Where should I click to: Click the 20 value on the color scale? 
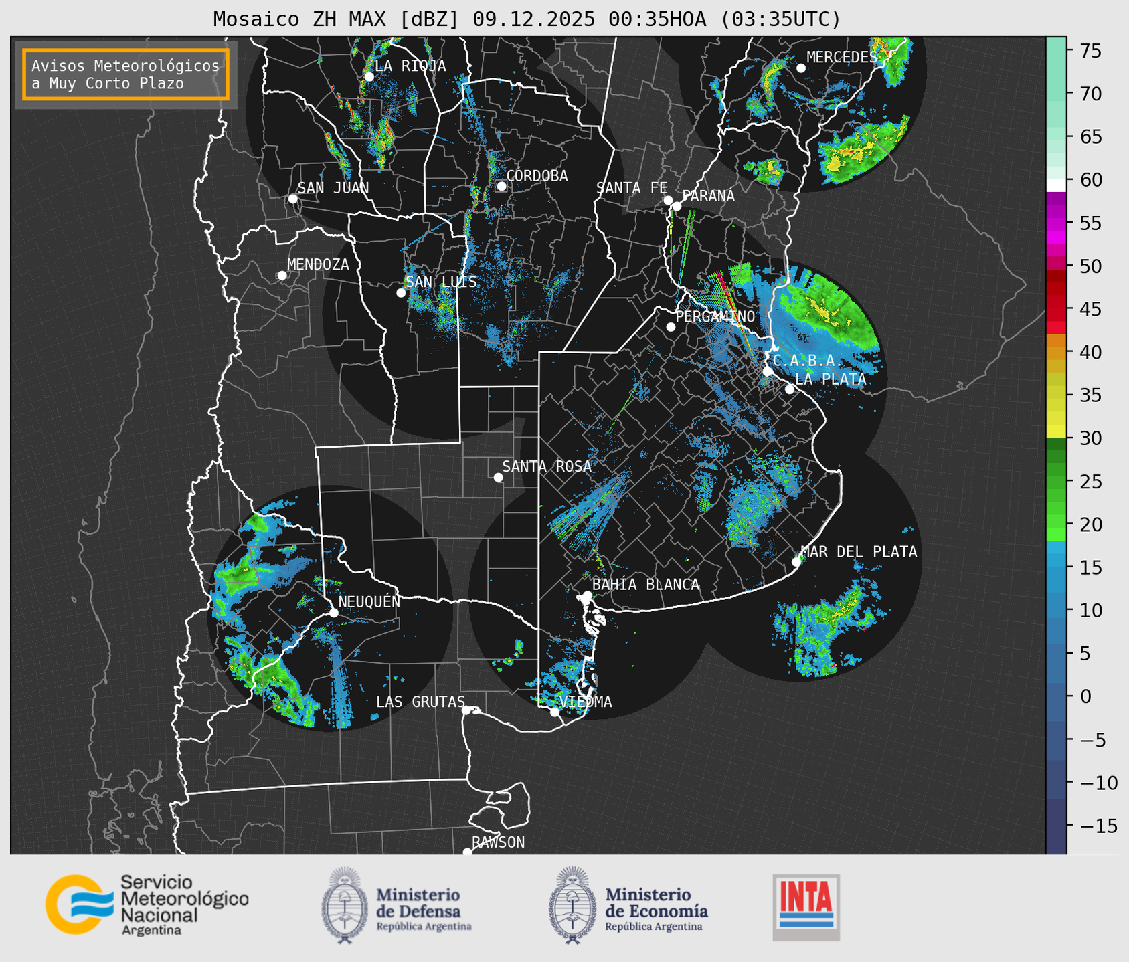(x=1090, y=525)
